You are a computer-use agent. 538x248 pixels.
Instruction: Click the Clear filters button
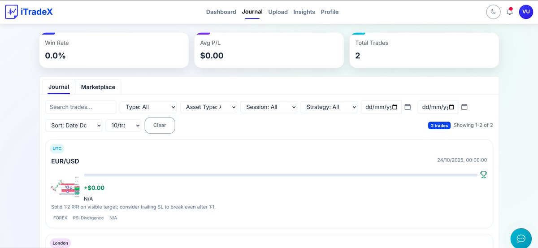160,125
